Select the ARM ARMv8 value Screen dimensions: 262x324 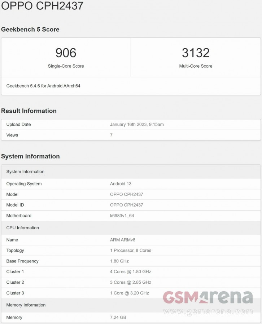pyautogui.click(x=123, y=240)
